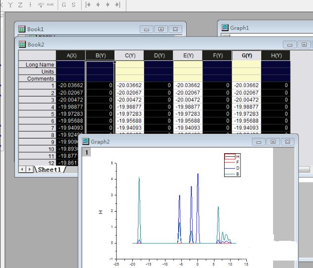Screen dimensions: 313x268
Task: Select column D(Y) header
Action: click(x=158, y=55)
